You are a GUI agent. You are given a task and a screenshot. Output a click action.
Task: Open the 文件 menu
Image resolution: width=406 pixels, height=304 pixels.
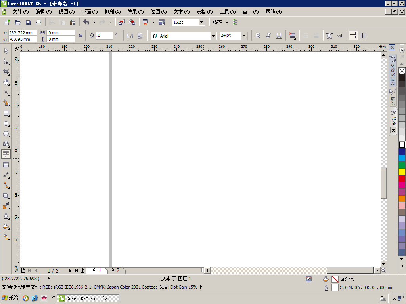21,12
